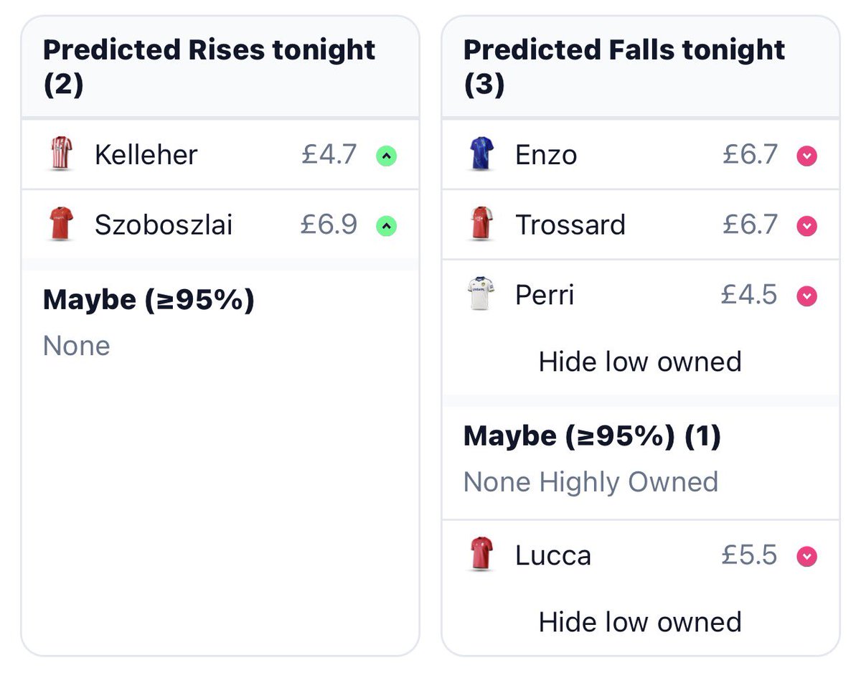Click Enzo's £6.7 price
Image resolution: width=861 pixels, height=683 pixels.
click(x=750, y=154)
